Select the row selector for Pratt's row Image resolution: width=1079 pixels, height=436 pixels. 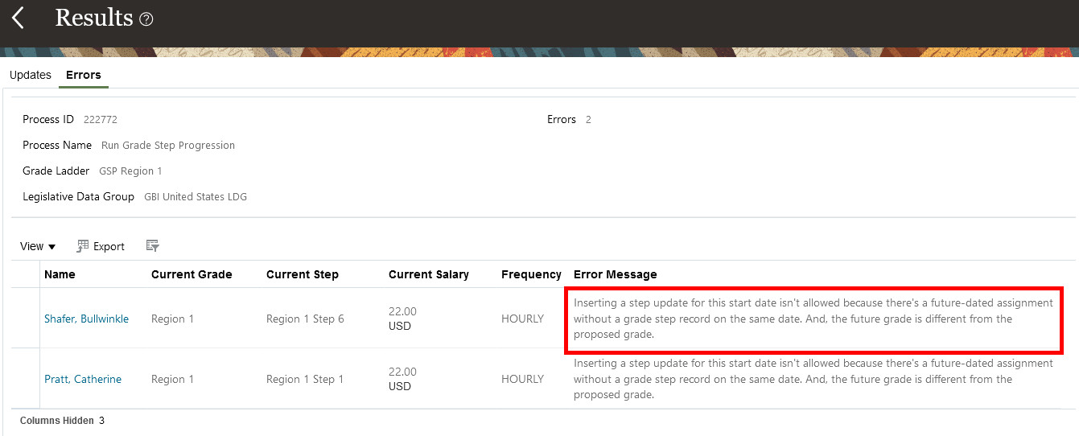25,379
